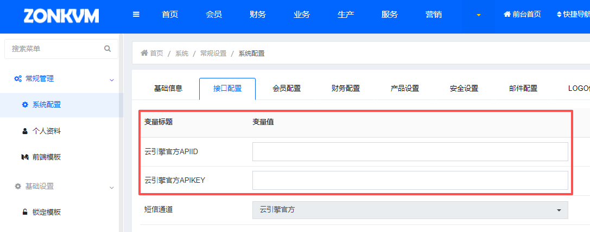Open 锁定模板 in the sidebar

point(46,212)
